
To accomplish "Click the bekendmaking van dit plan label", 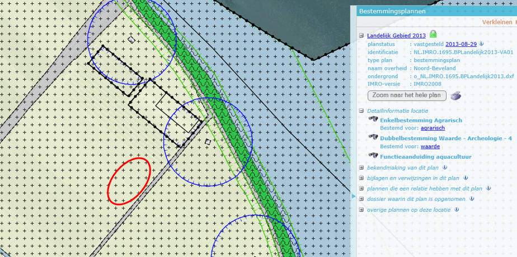I will (x=403, y=168).
